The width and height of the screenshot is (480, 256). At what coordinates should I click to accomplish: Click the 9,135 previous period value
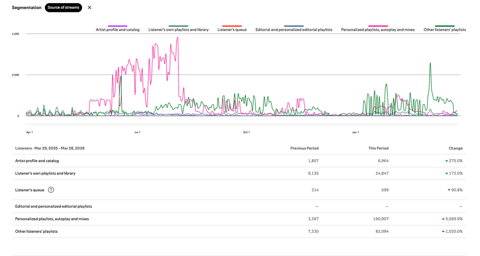coord(314,173)
